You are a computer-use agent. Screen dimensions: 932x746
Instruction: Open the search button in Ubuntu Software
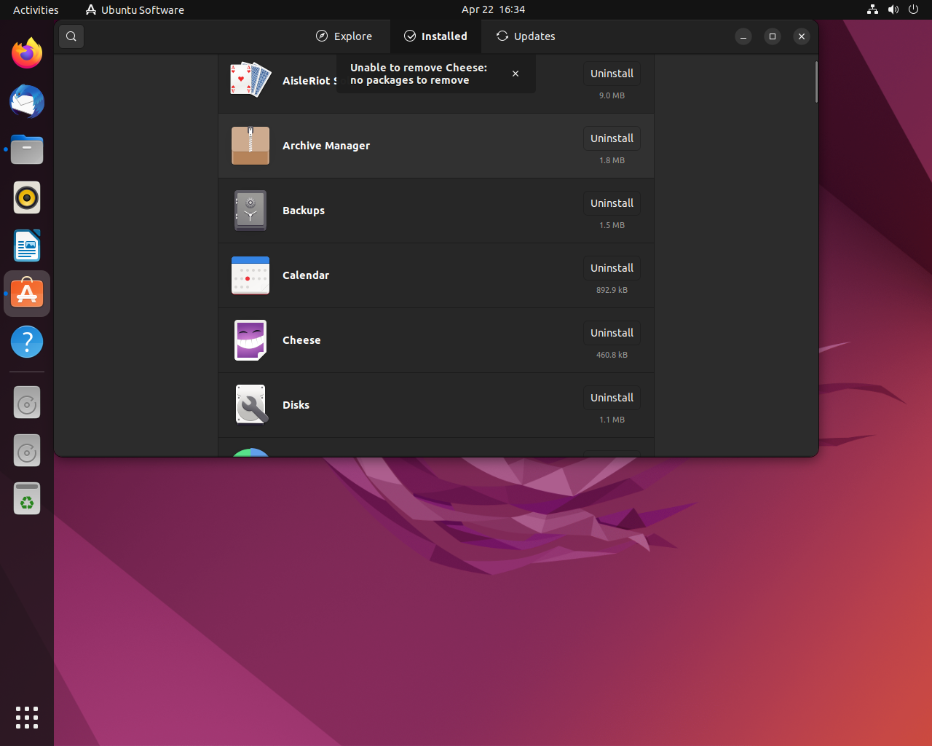pos(71,36)
